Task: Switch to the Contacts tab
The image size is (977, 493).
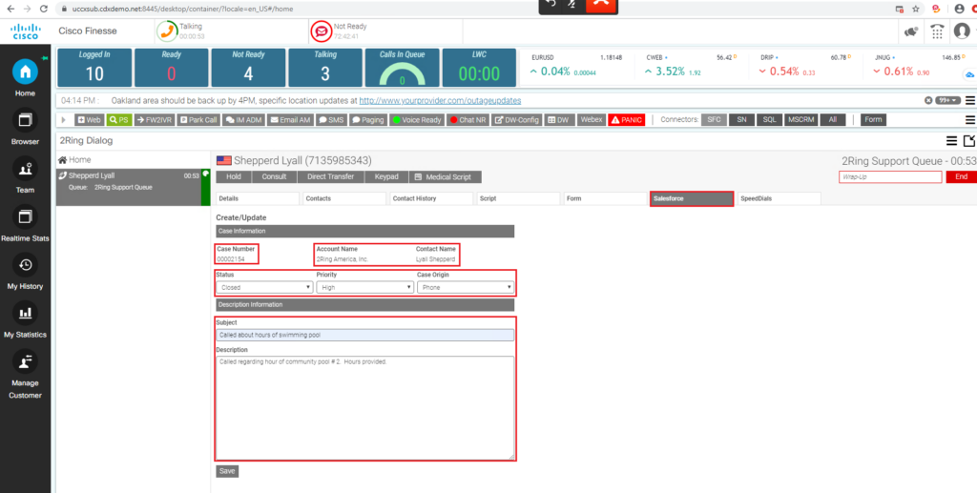Action: point(344,198)
